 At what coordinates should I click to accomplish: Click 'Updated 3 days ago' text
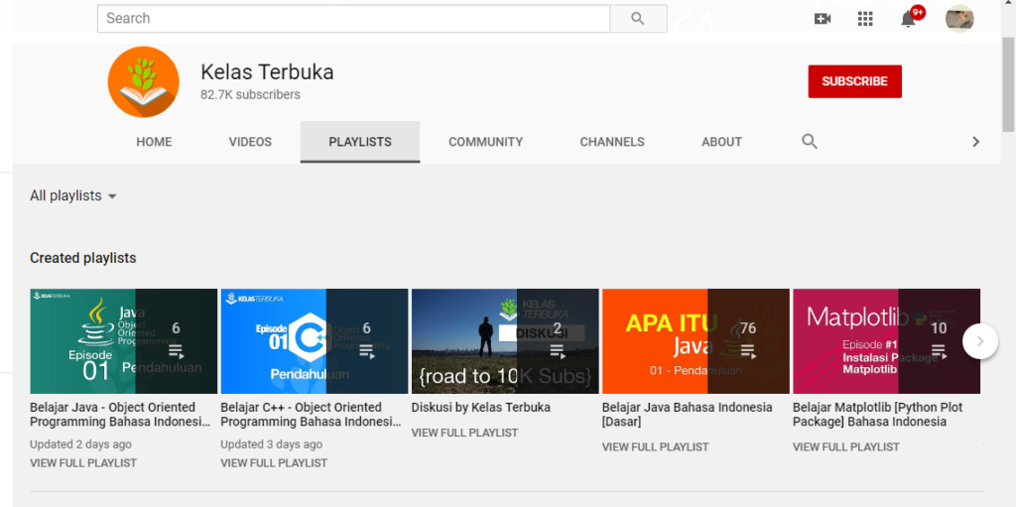click(x=272, y=444)
